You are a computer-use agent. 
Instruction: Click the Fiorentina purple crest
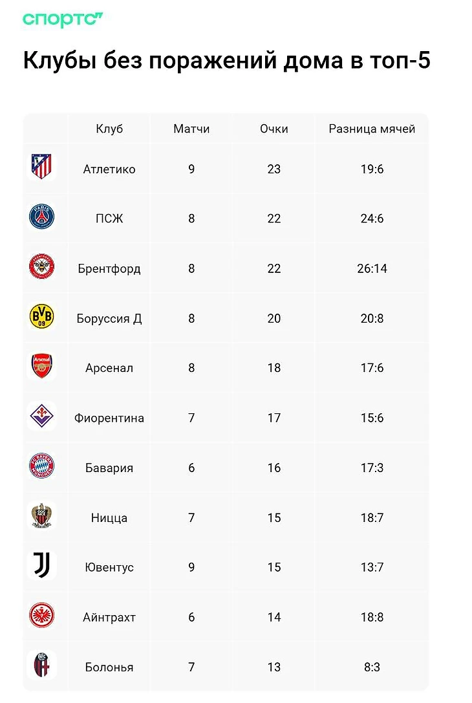[42, 416]
